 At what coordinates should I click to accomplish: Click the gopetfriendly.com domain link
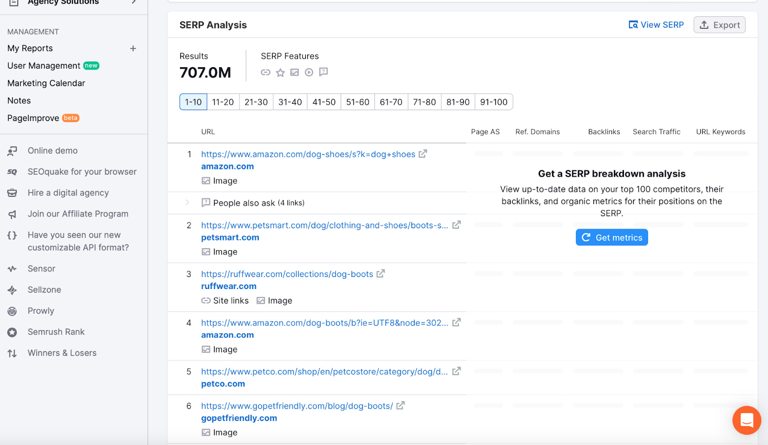pos(239,418)
